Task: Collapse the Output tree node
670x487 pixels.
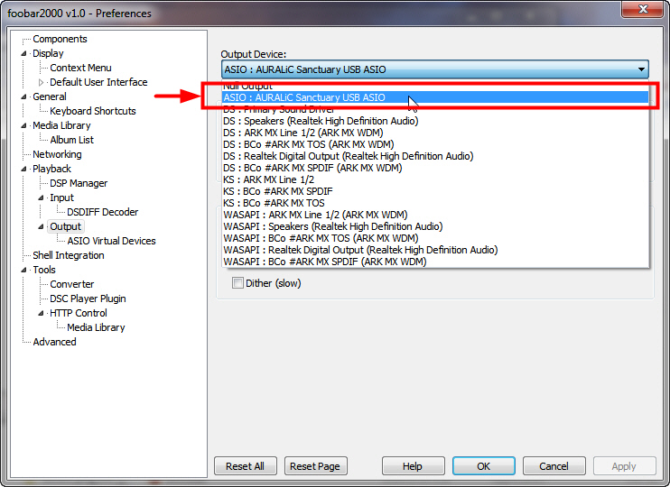Action: [41, 226]
